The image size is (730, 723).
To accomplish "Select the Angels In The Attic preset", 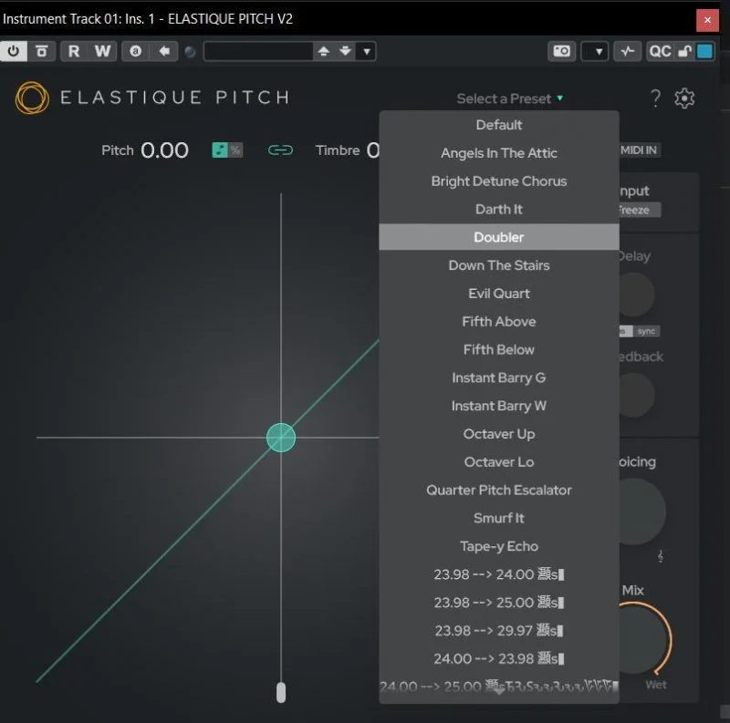I will click(499, 152).
